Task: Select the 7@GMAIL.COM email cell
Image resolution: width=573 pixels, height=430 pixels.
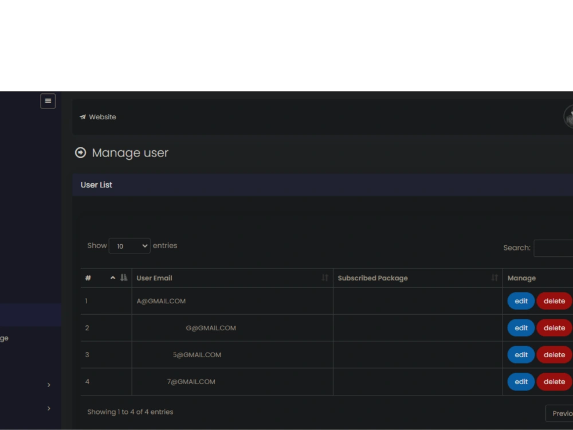Action: click(x=233, y=382)
